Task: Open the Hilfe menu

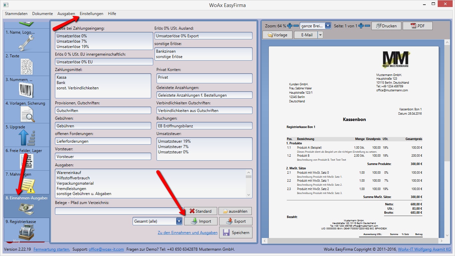Action: 112,14
